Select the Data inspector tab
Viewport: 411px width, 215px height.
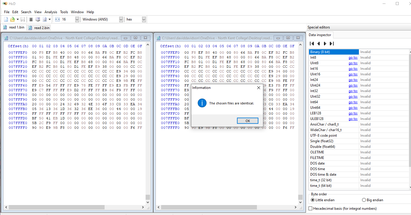pos(320,35)
